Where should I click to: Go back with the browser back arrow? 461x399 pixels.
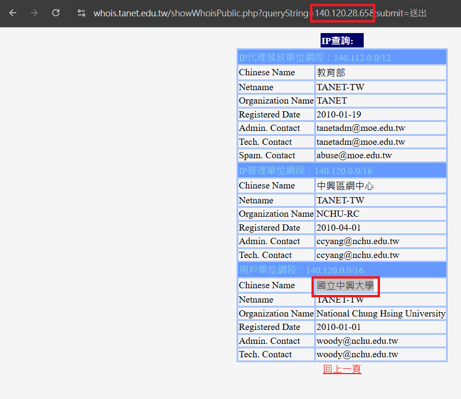[x=12, y=13]
